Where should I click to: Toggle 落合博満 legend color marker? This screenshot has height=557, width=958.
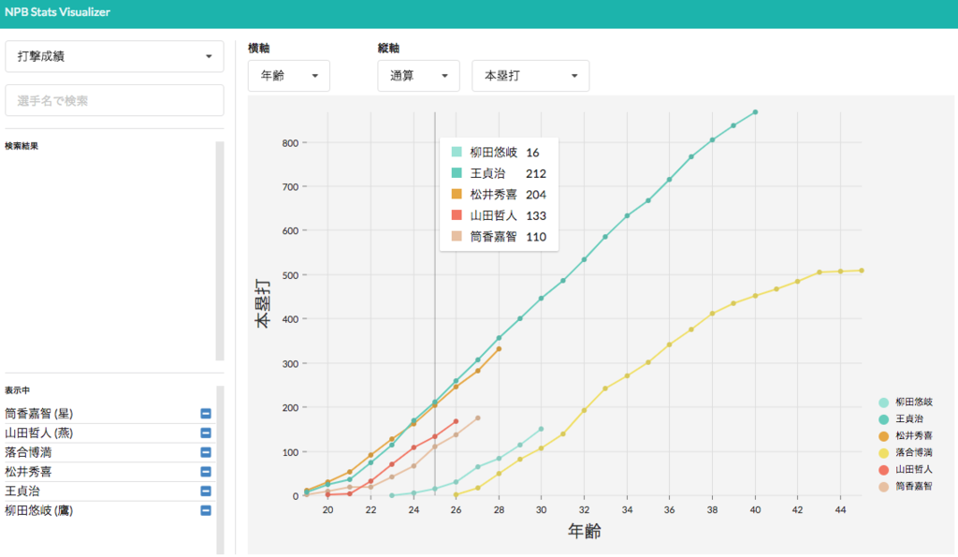pyautogui.click(x=883, y=453)
